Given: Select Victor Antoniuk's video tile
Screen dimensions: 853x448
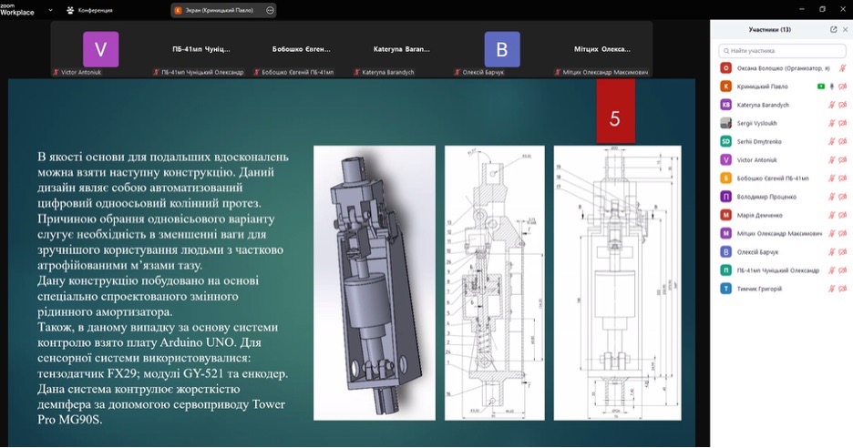Looking at the screenshot, I should (100, 49).
